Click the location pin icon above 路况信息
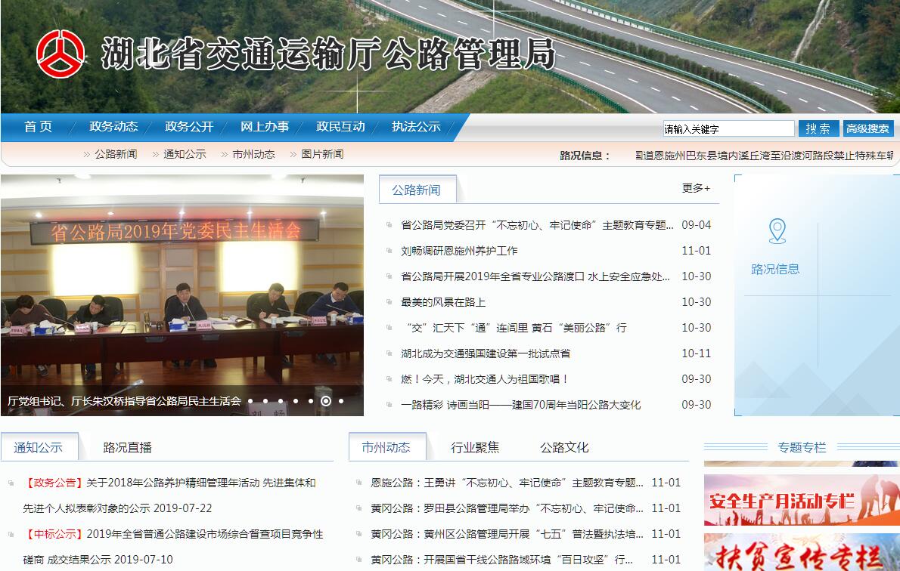Image resolution: width=900 pixels, height=571 pixels. click(x=777, y=231)
